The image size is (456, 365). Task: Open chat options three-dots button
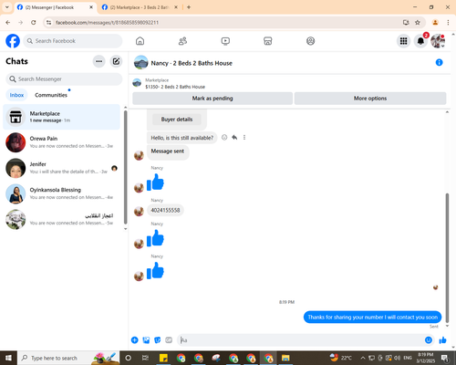point(98,61)
